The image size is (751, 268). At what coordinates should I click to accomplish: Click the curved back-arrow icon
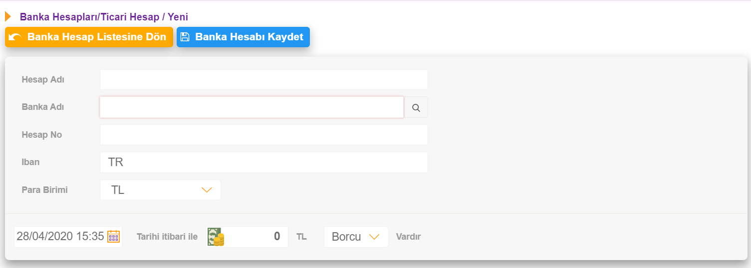point(15,37)
